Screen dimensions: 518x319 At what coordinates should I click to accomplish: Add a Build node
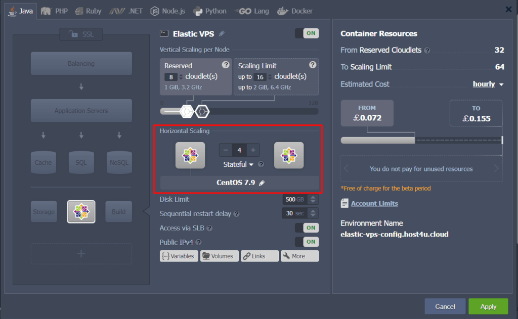pos(118,212)
